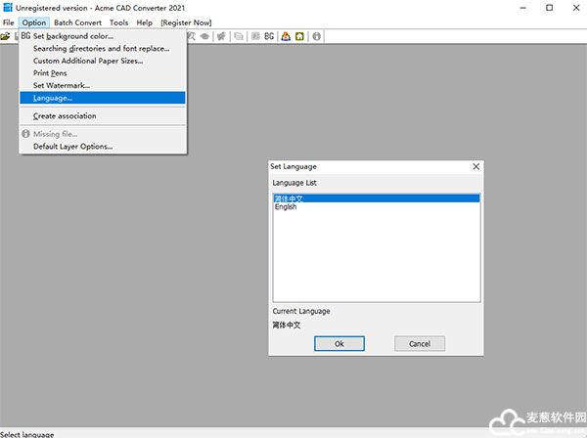
Task: Click the zoom magnifier toolbar icon
Action: click(x=192, y=36)
